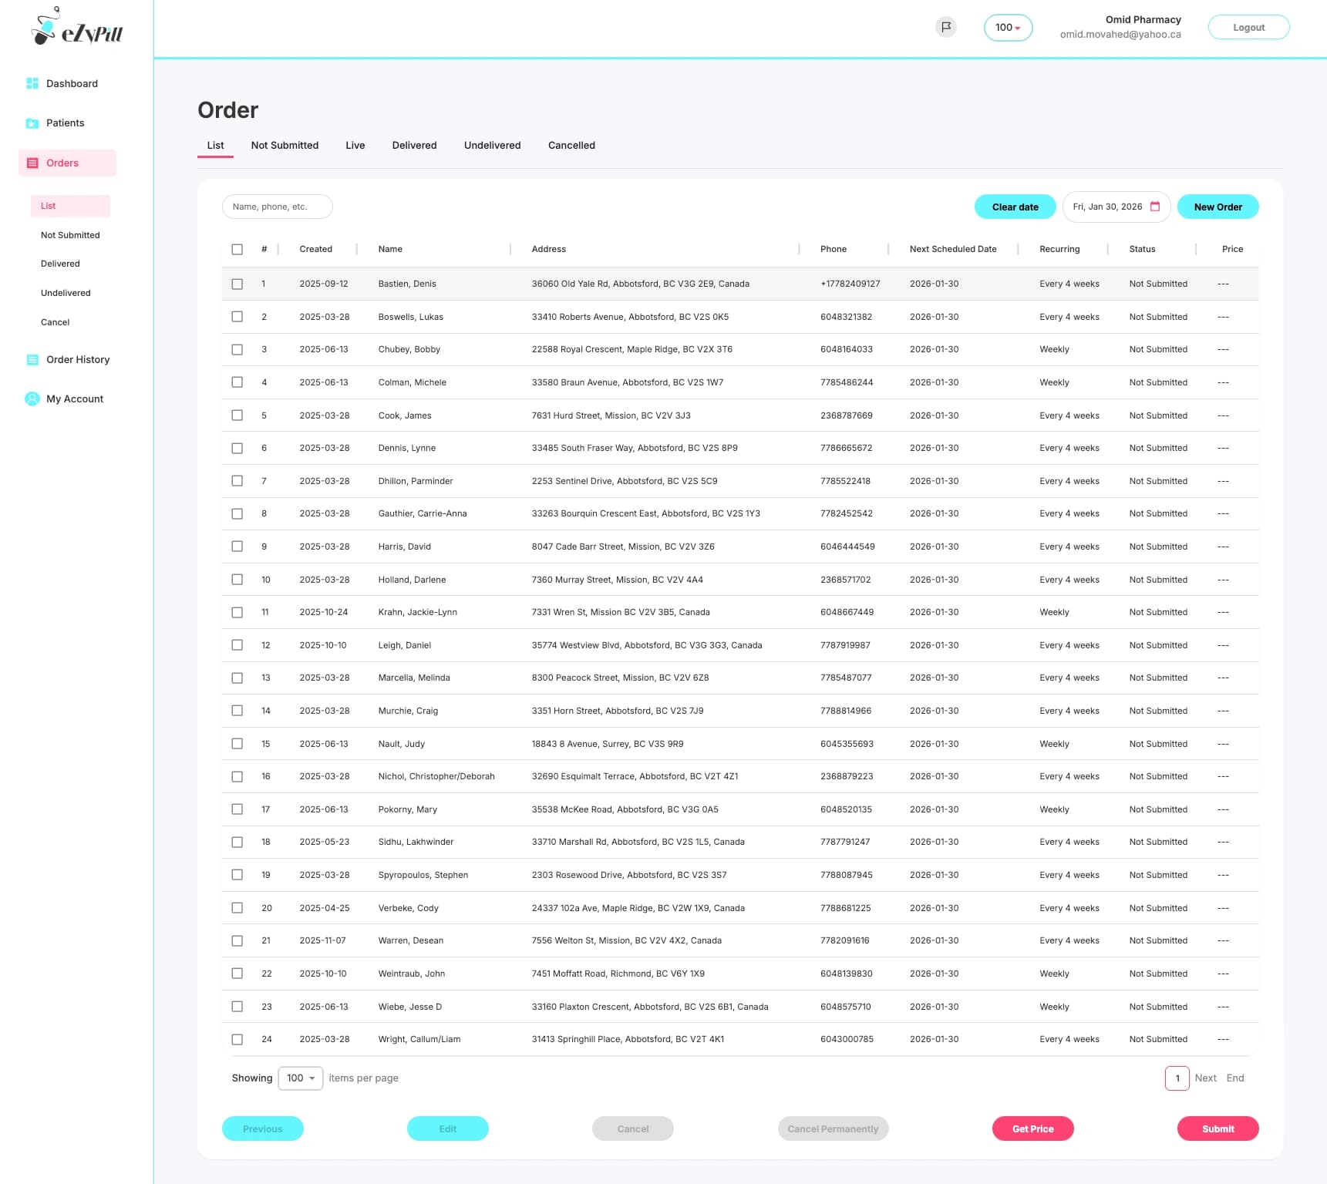Open My Account using the person icon

32,399
